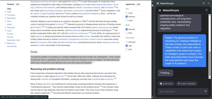This screenshot has height=99, width=212.
Task: Pin the MakeItSimple side panel
Action: (204, 3)
